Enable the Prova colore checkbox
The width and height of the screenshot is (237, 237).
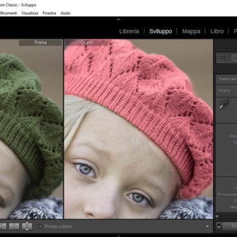point(40,227)
